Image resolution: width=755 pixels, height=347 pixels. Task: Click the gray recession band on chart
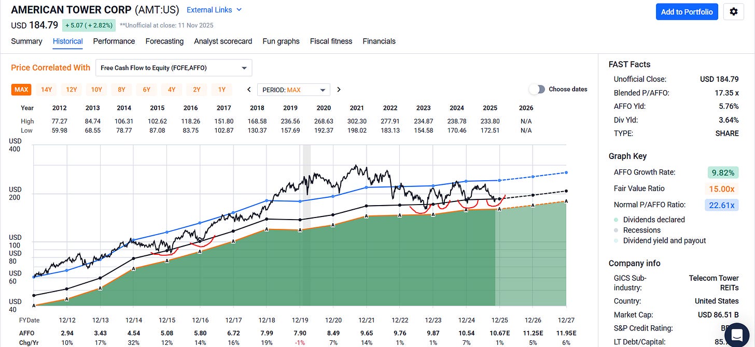pyautogui.click(x=306, y=225)
